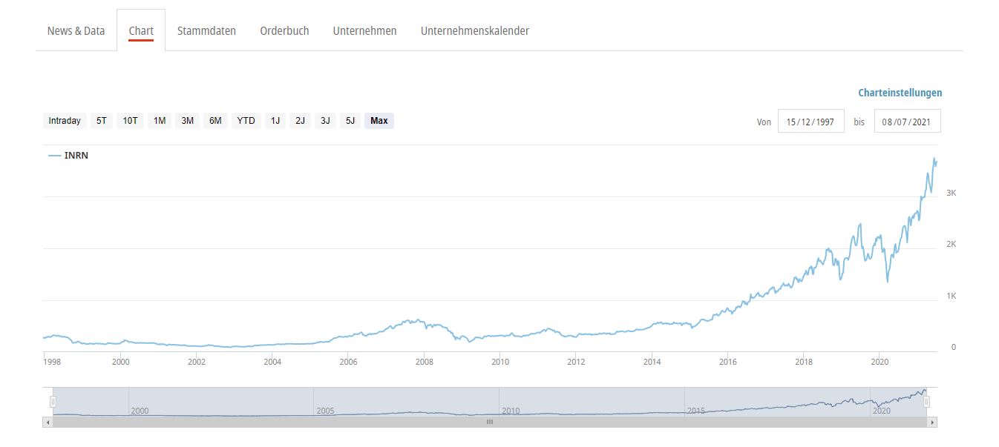Switch to the News & Data tab
This screenshot has width=999, height=447.
(76, 31)
